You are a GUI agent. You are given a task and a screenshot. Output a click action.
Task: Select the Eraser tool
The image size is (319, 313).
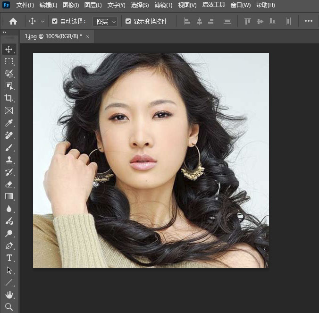9,185
